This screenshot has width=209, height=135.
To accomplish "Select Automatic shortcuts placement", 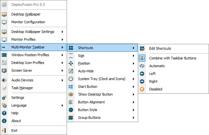I will point(173,66).
